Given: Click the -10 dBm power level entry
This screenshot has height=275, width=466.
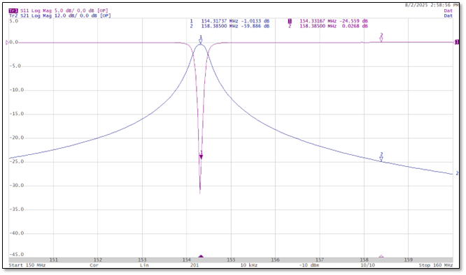Looking at the screenshot, I should pyautogui.click(x=309, y=265).
